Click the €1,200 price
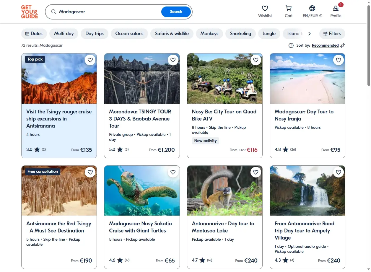Screen dimensions: 371x272 (166, 150)
